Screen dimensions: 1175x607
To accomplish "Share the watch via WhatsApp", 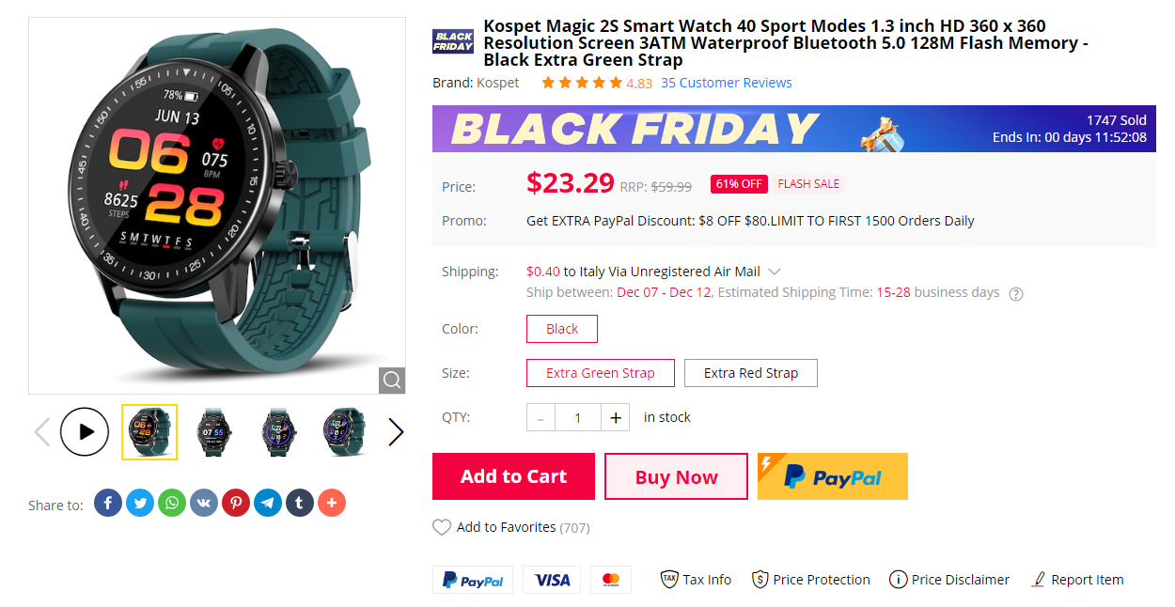I will tap(171, 503).
